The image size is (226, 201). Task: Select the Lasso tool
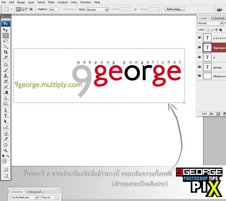click(x=6, y=41)
